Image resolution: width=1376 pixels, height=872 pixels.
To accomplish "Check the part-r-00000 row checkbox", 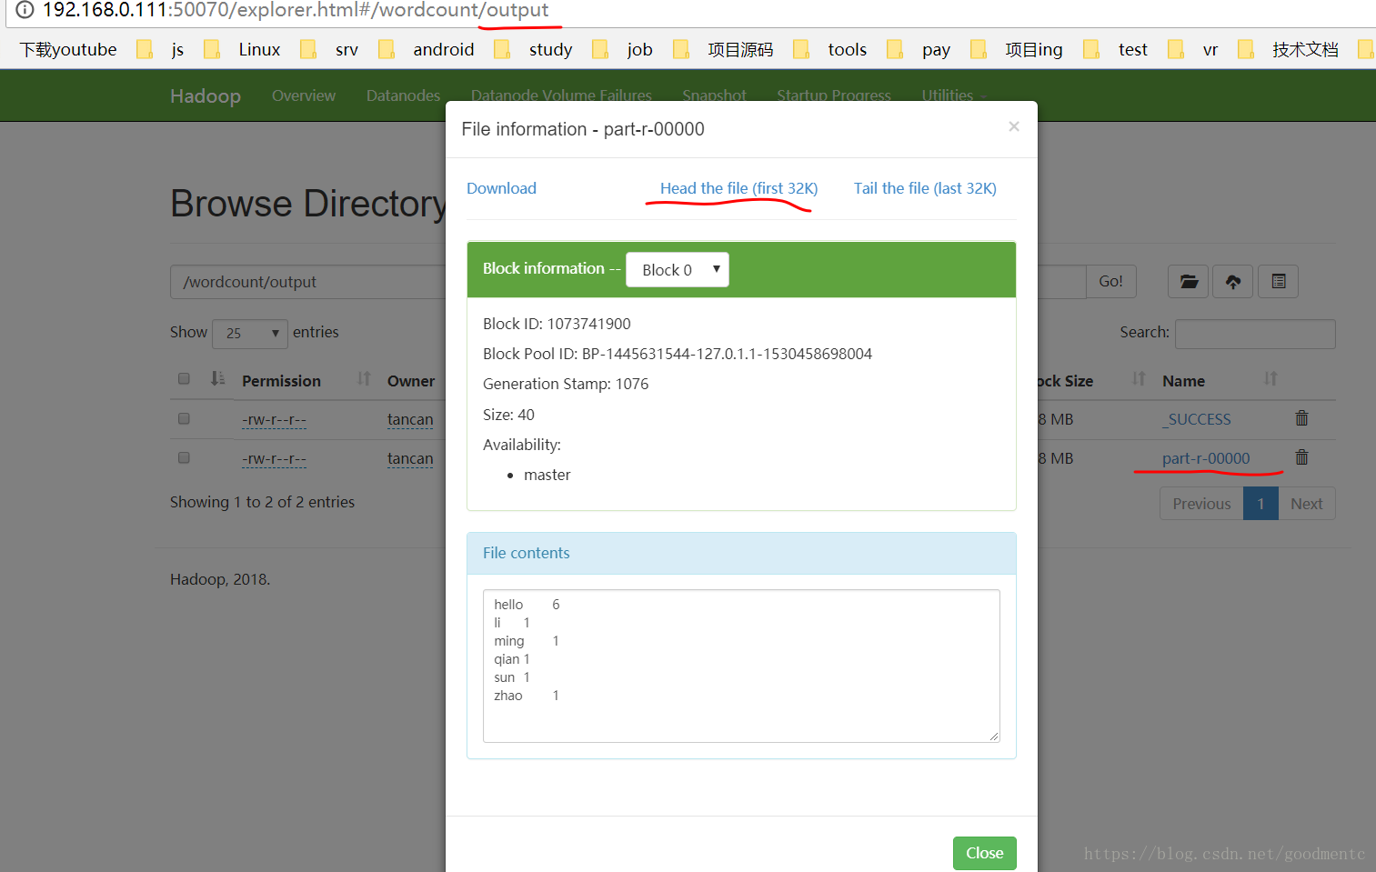I will (184, 457).
